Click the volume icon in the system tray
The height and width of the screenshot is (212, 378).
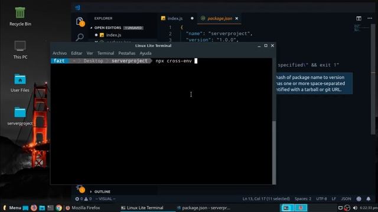[355, 208]
